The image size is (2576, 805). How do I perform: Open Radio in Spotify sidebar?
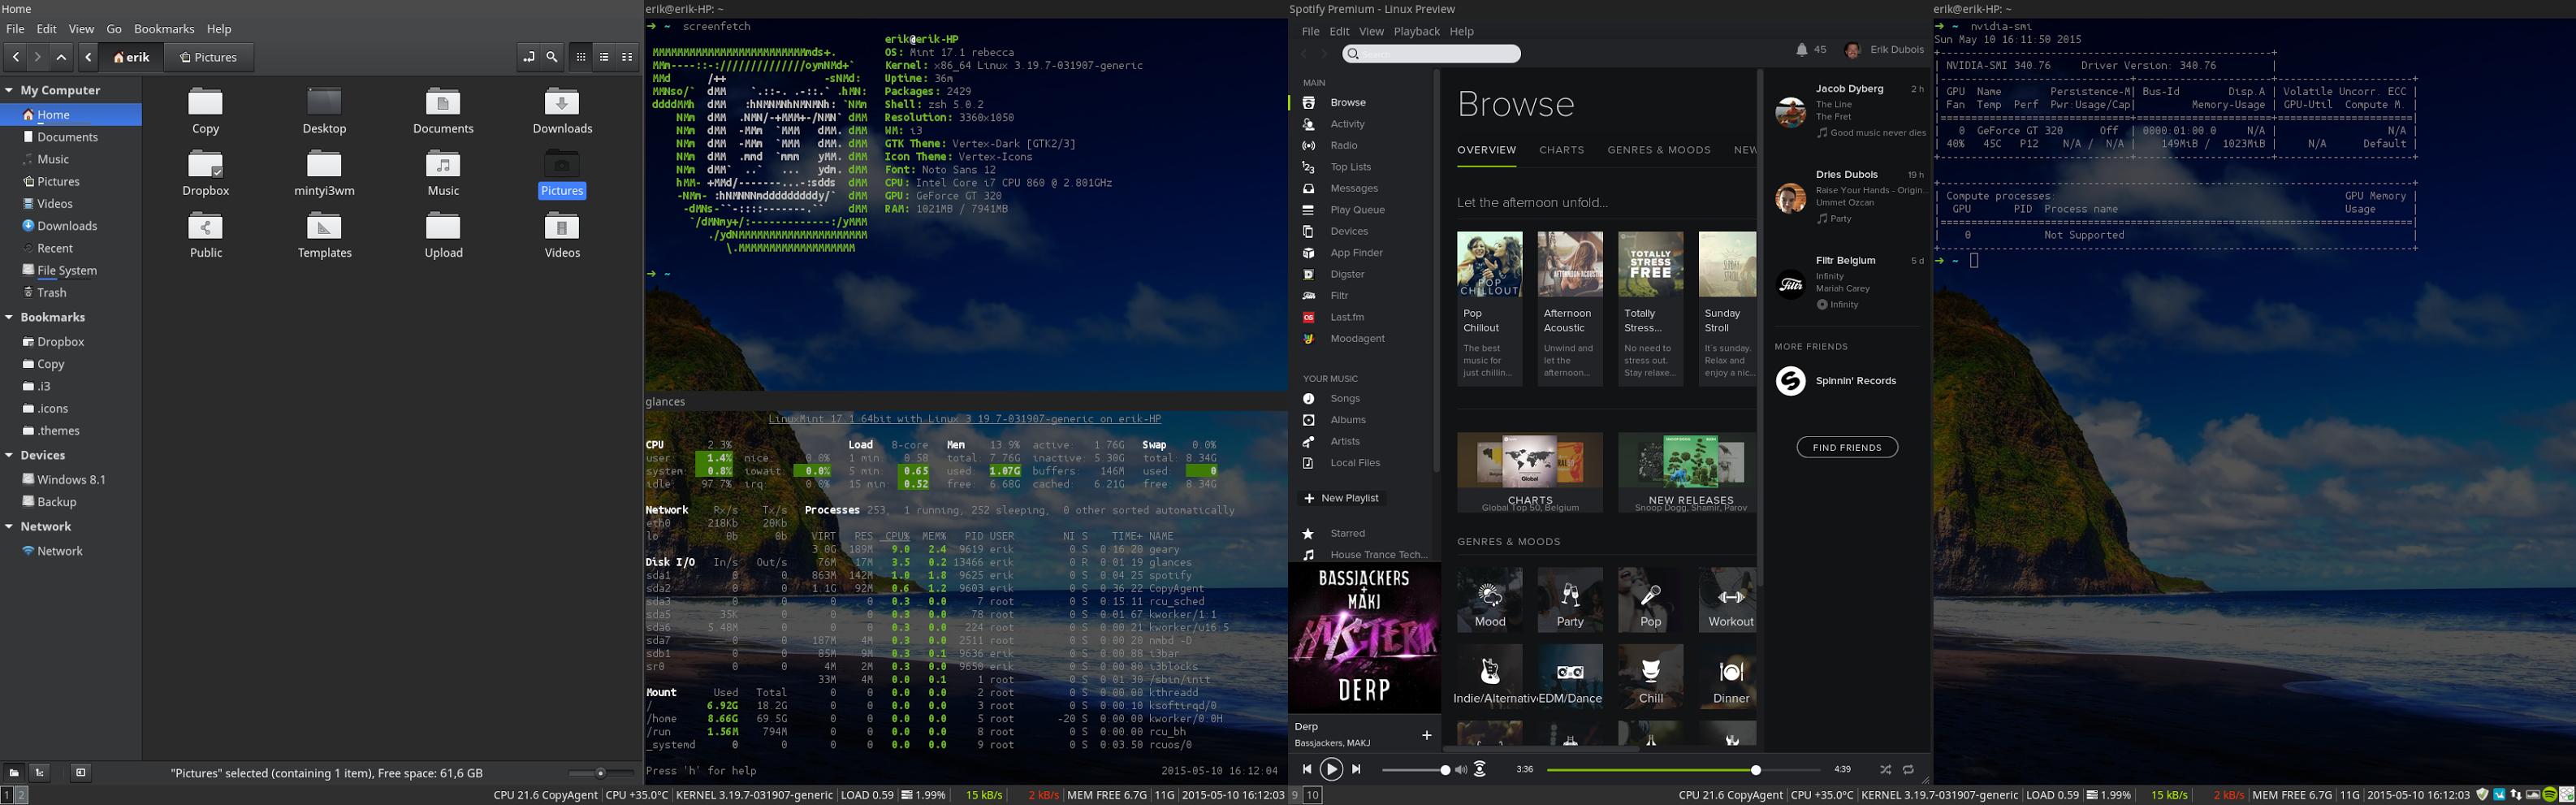click(1344, 145)
